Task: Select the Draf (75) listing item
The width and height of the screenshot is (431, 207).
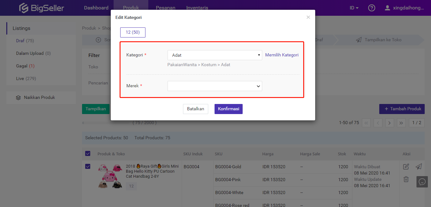Action: (25, 41)
